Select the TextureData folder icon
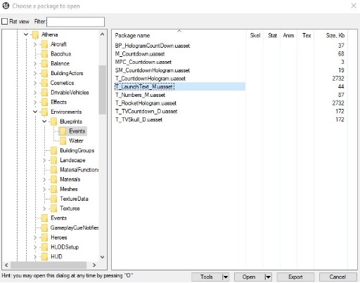 coord(54,199)
